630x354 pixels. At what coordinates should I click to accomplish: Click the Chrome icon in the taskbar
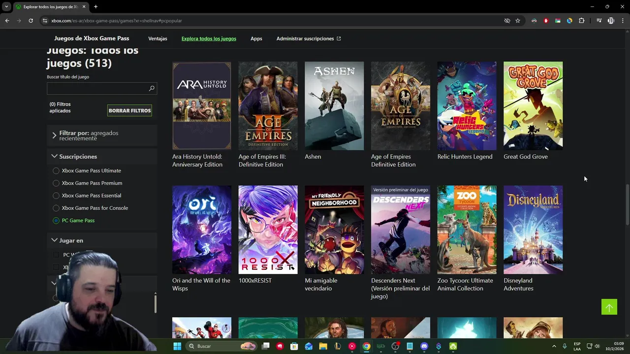coord(366,346)
